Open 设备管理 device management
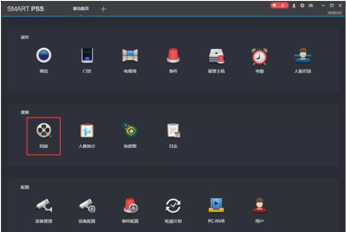The width and height of the screenshot is (346, 232). [44, 206]
